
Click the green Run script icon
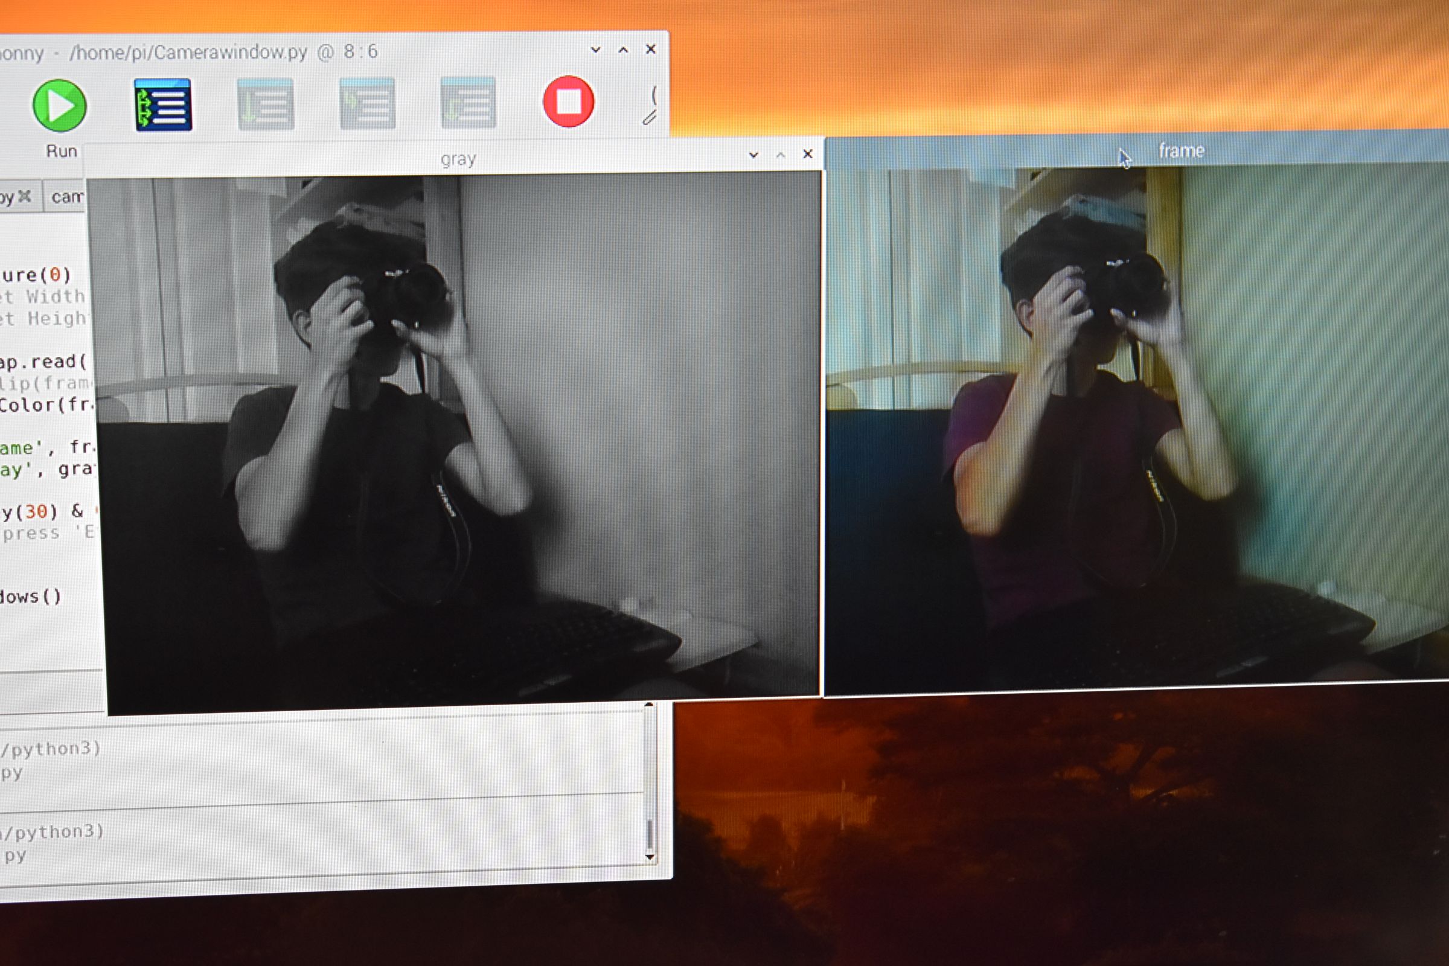pyautogui.click(x=59, y=105)
